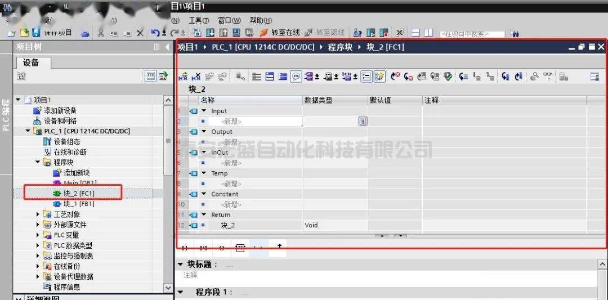This screenshot has height=300, width=608.
Task: Expand the 工艺对象 folder
Action: coord(38,214)
